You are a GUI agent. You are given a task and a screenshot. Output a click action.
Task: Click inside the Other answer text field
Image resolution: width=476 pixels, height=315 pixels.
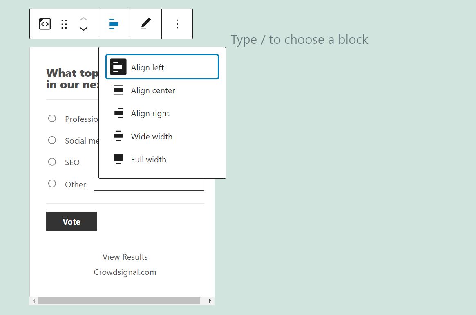tap(149, 184)
